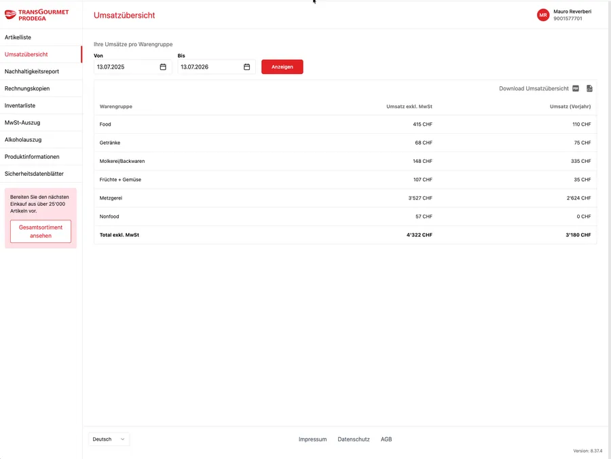611x459 pixels.
Task: Click the 4'322 CHF total value
Action: coord(420,235)
